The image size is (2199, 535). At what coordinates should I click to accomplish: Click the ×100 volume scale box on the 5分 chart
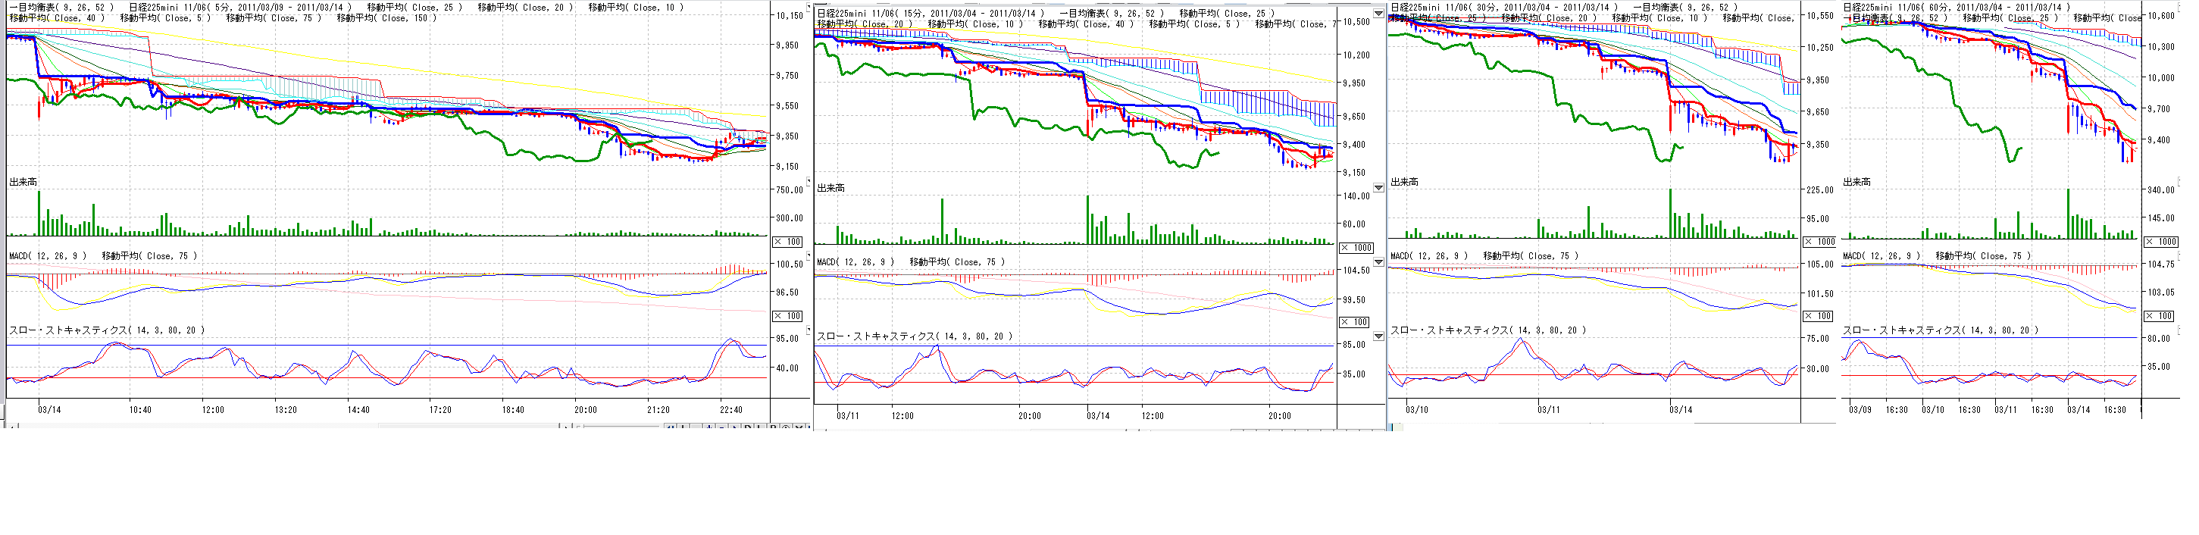pos(787,242)
